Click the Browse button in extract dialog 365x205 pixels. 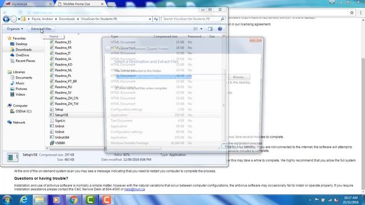pos(239,77)
